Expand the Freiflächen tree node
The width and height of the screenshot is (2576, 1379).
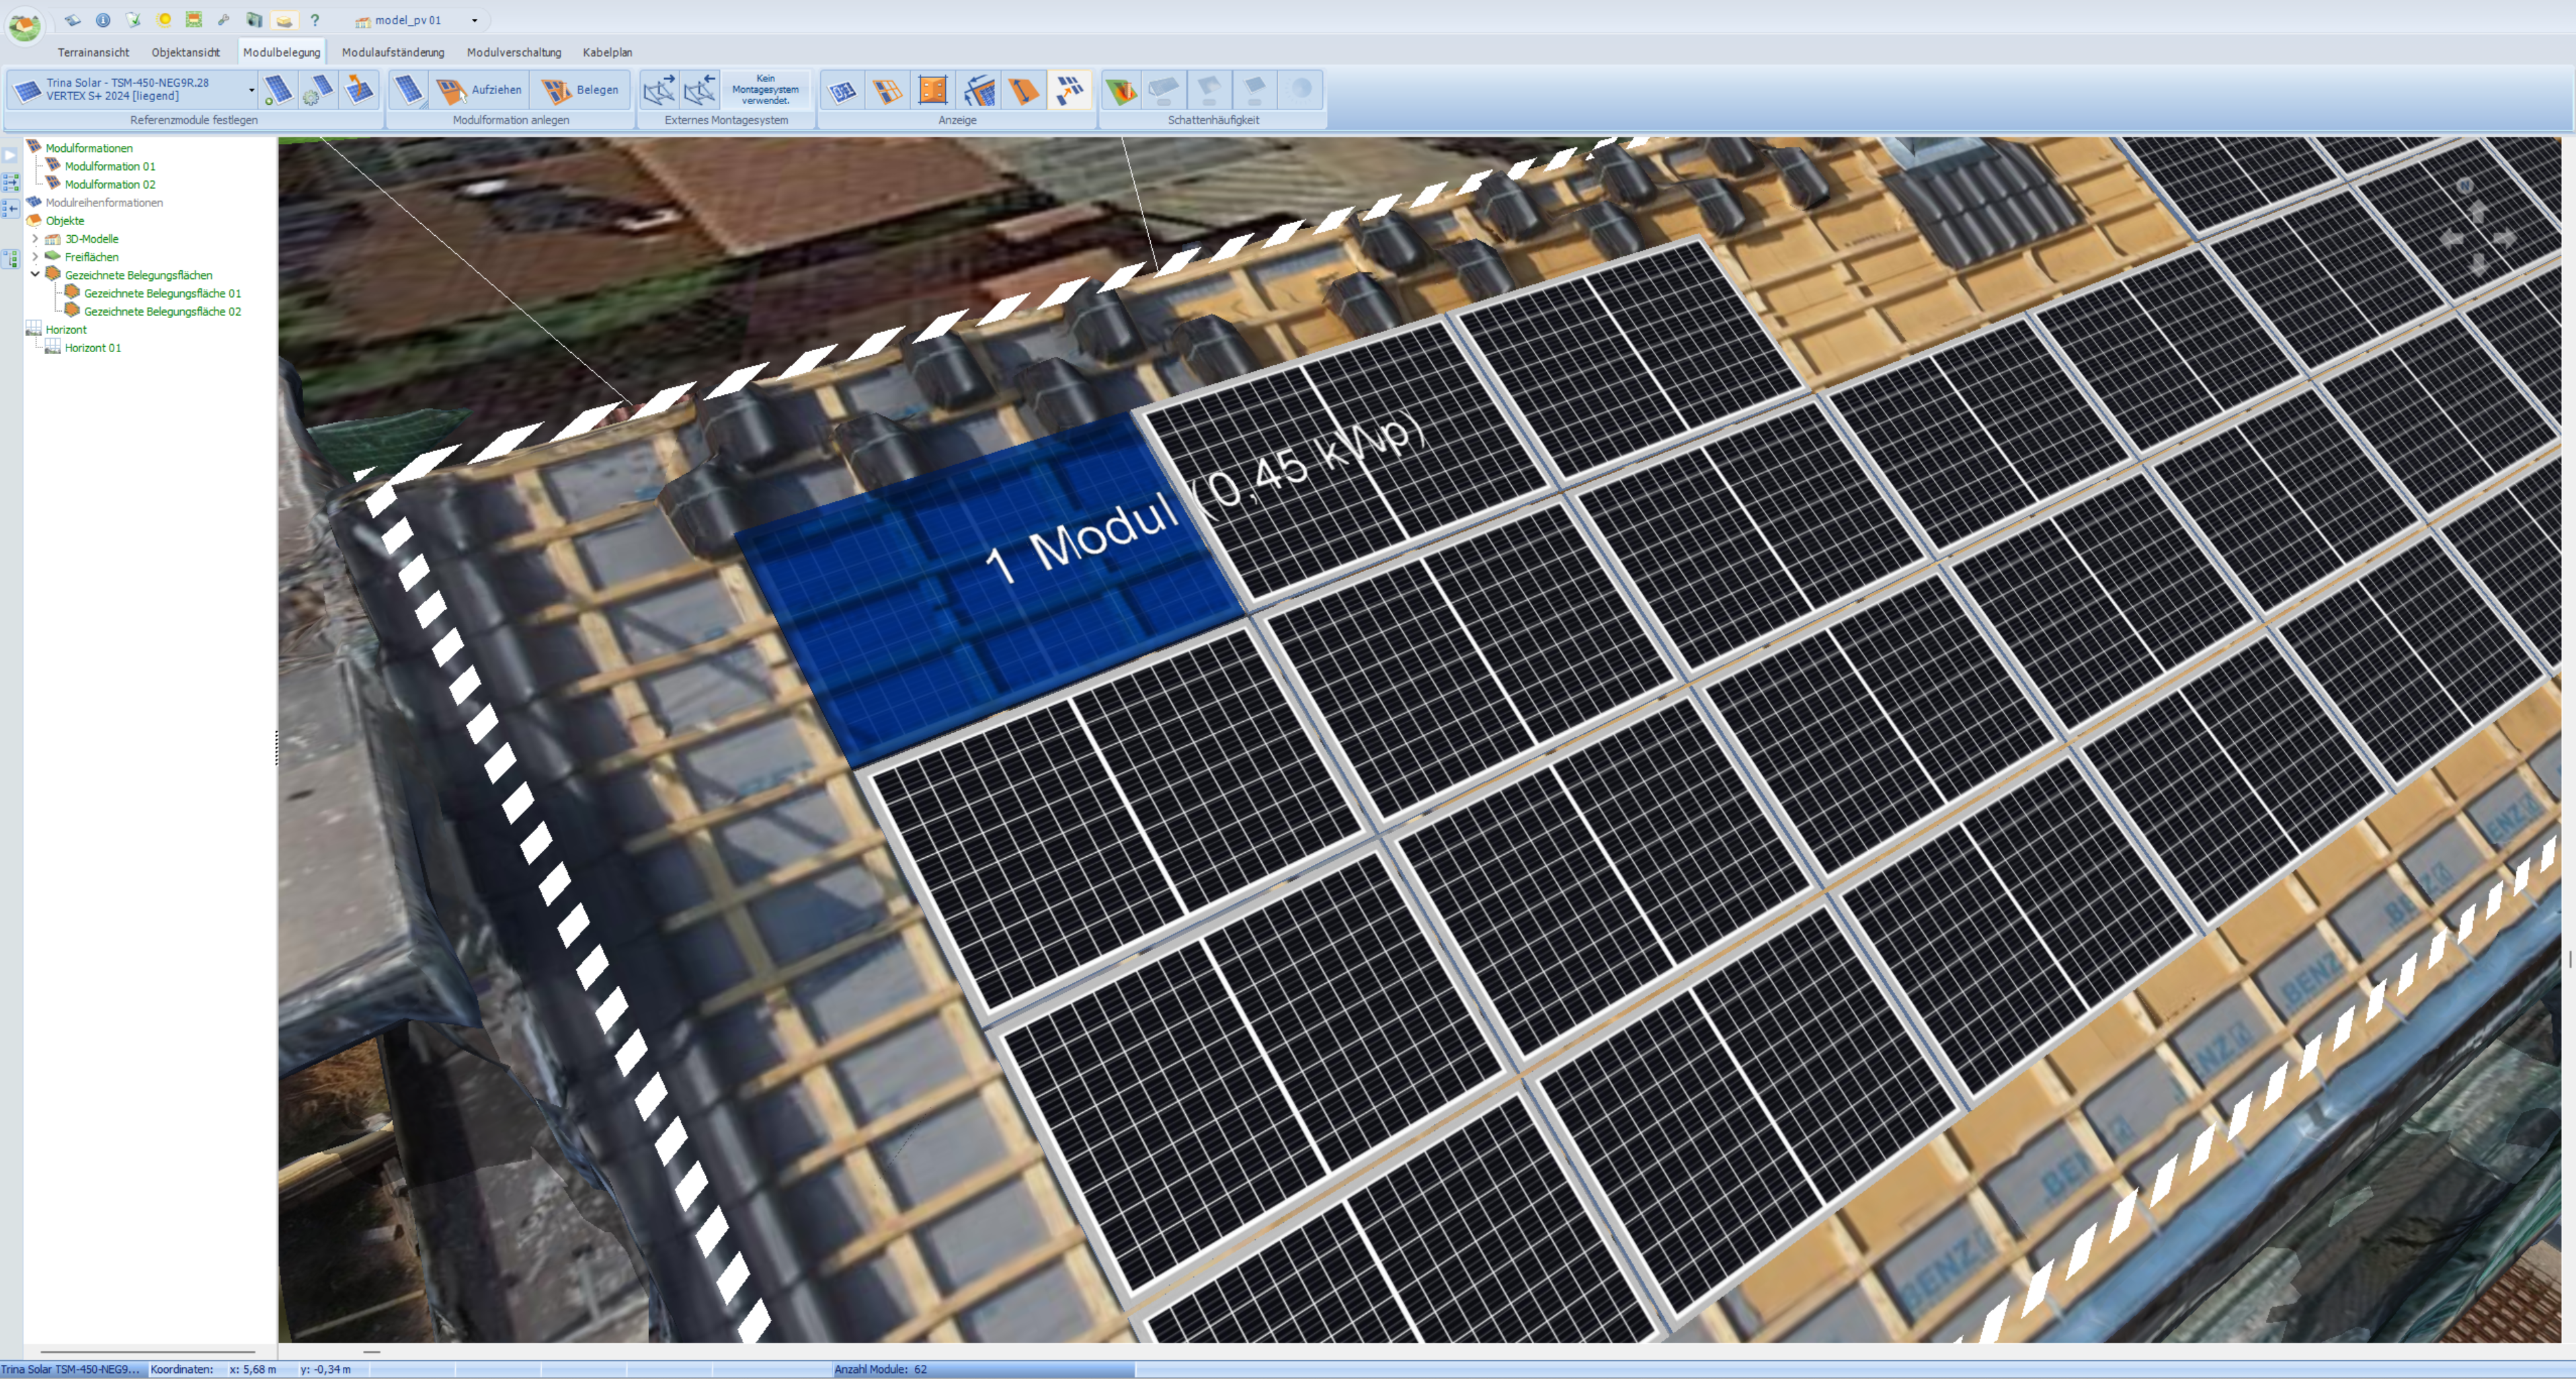coord(36,257)
